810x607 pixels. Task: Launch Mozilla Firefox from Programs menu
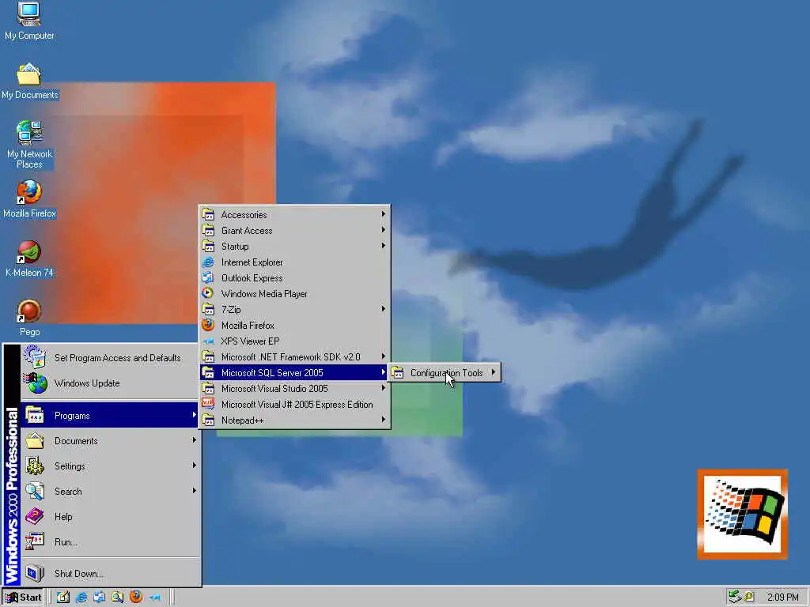pos(294,325)
